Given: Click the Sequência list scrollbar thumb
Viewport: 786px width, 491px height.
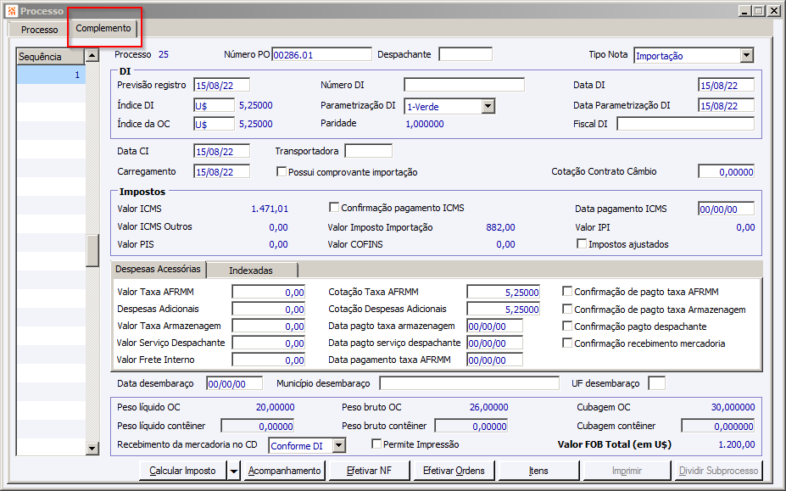Looking at the screenshot, I should tap(92, 250).
